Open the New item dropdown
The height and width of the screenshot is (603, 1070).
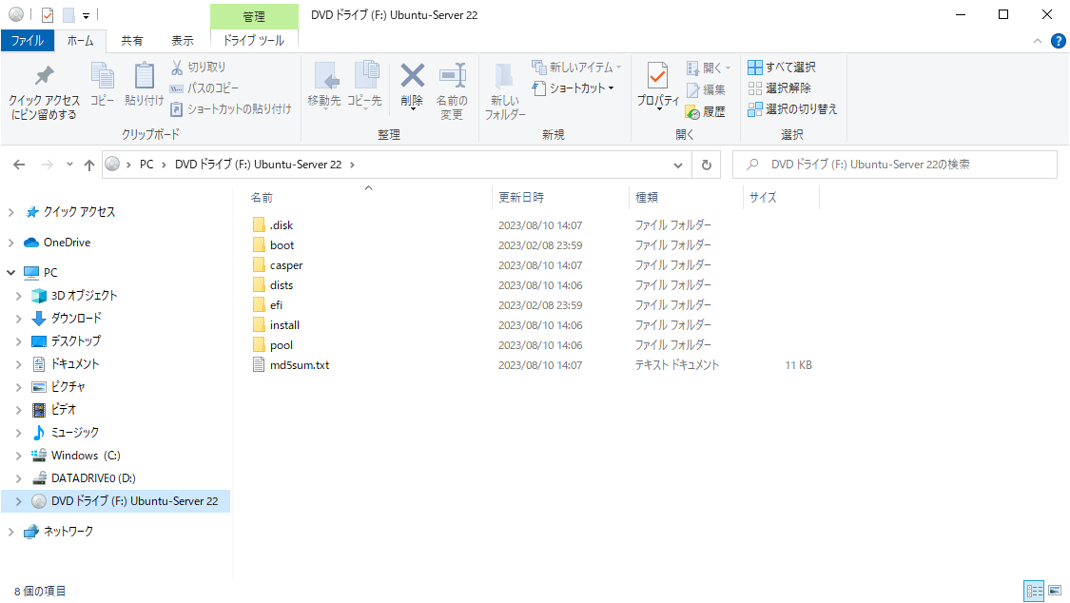click(576, 67)
